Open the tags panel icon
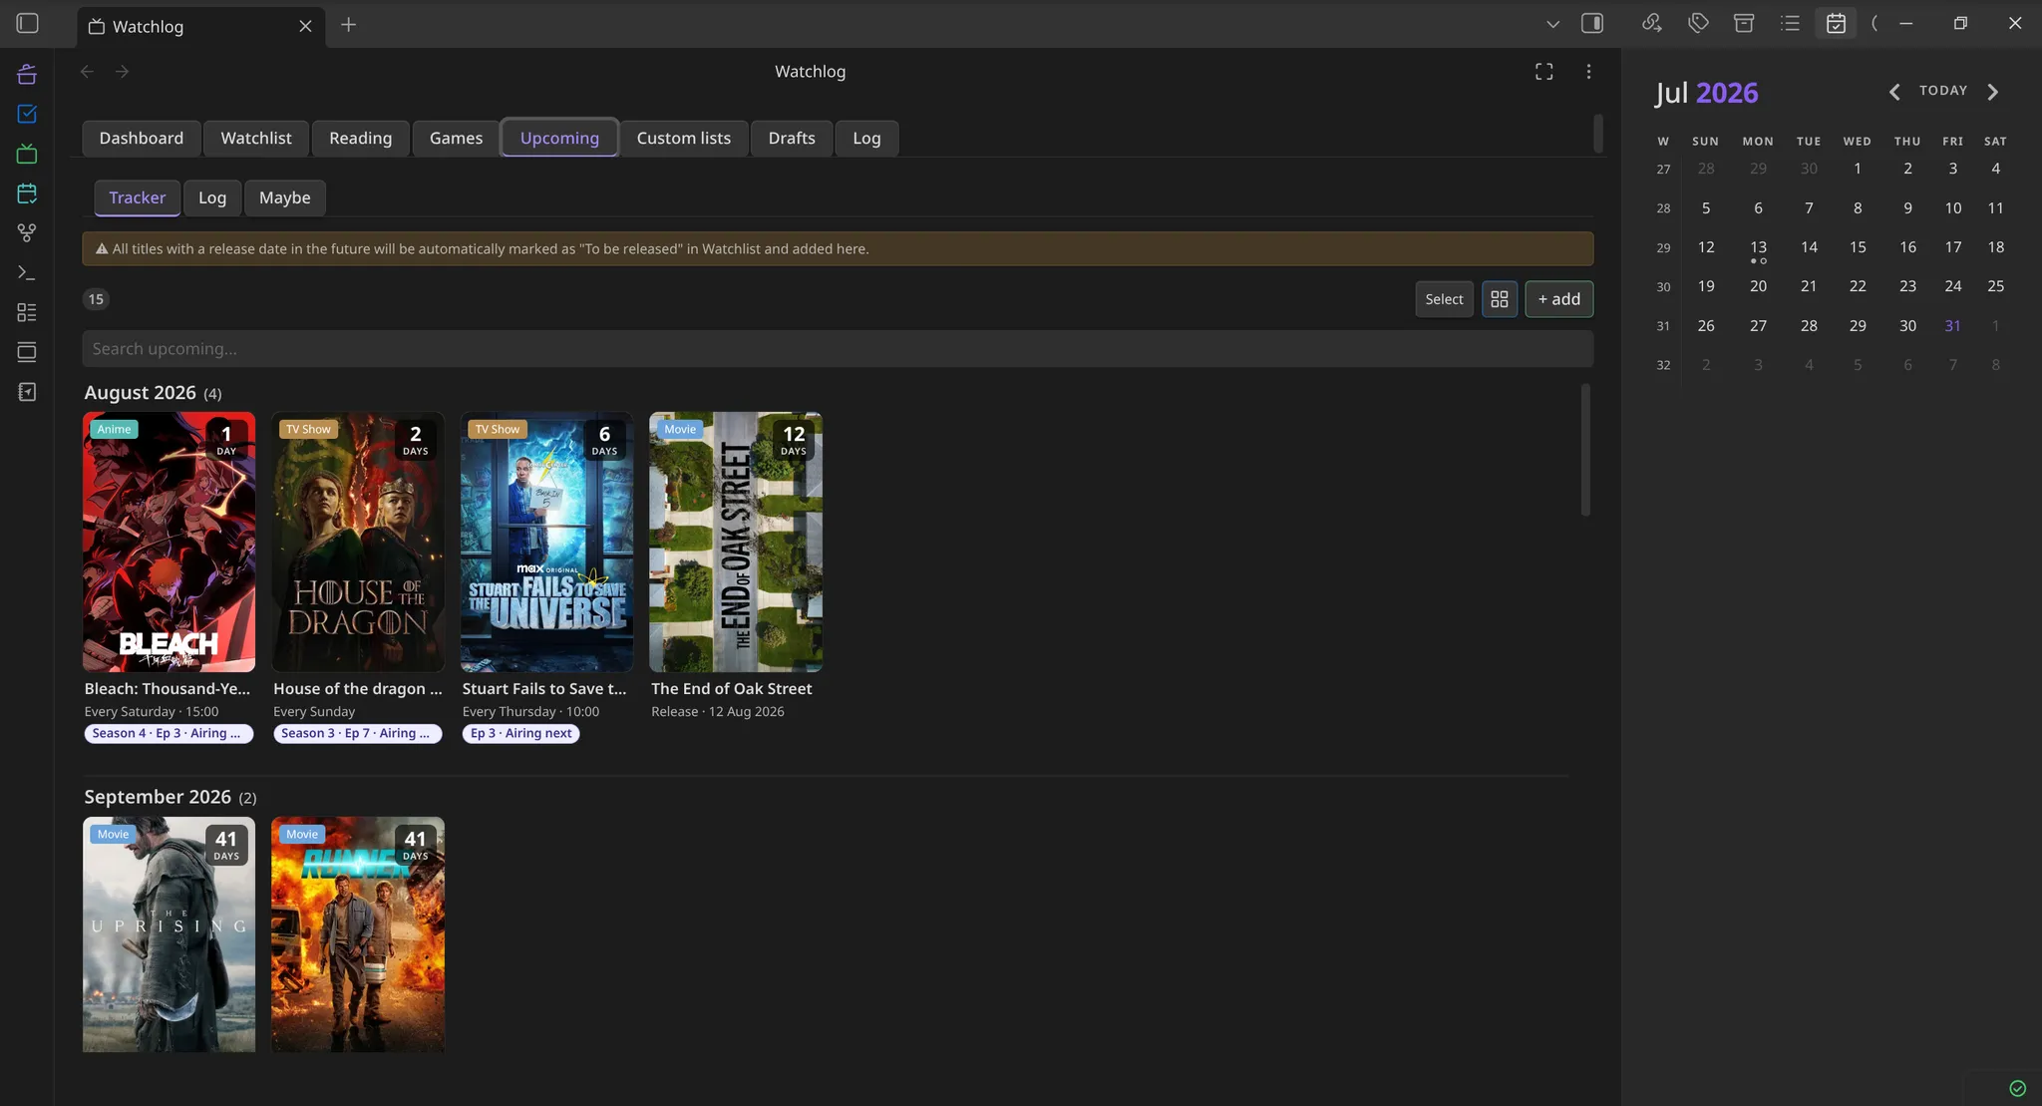Screen dimensions: 2042x1106 [x=1698, y=23]
